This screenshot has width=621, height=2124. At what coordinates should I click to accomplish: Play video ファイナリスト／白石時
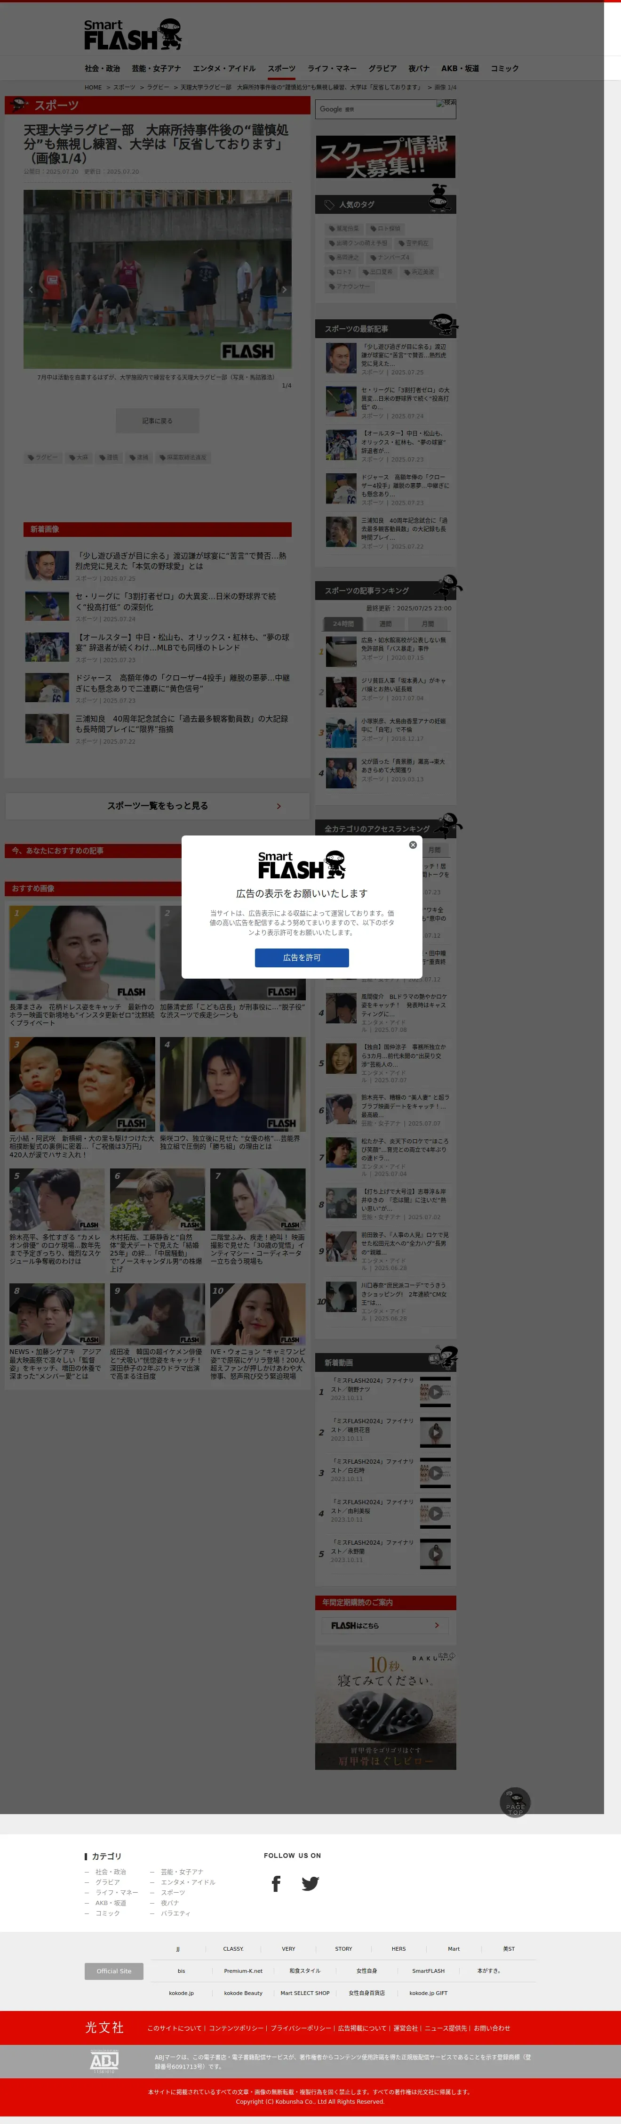(x=435, y=1473)
